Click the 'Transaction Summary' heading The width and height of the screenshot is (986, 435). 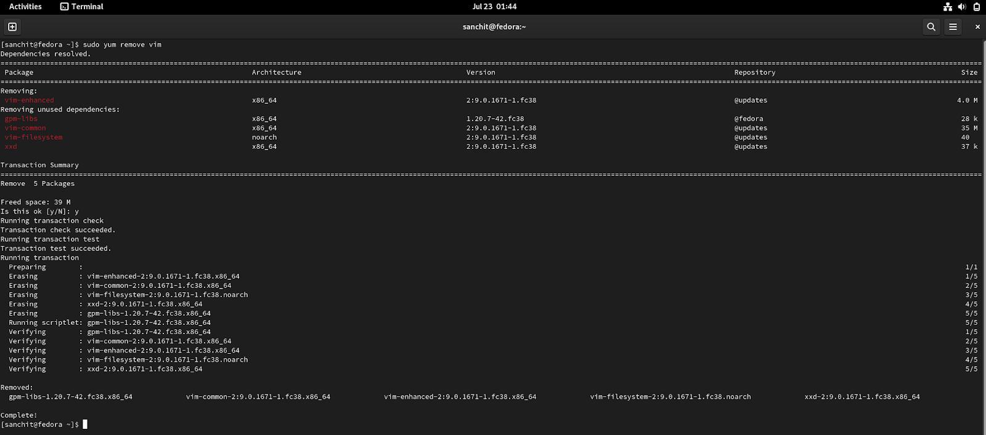pos(39,165)
